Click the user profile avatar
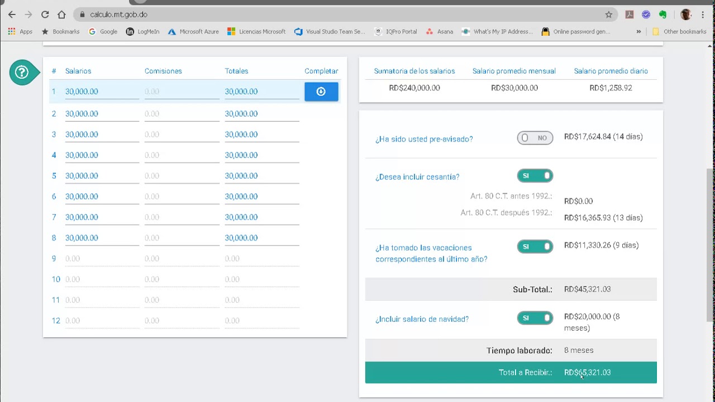This screenshot has width=715, height=402. (x=686, y=15)
